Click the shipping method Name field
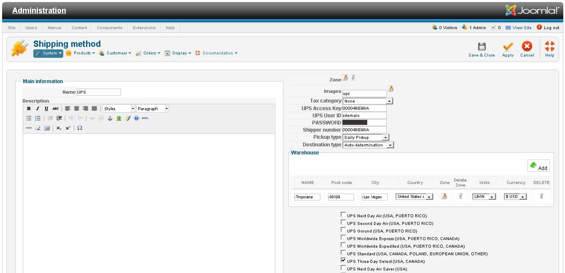 [x=99, y=92]
